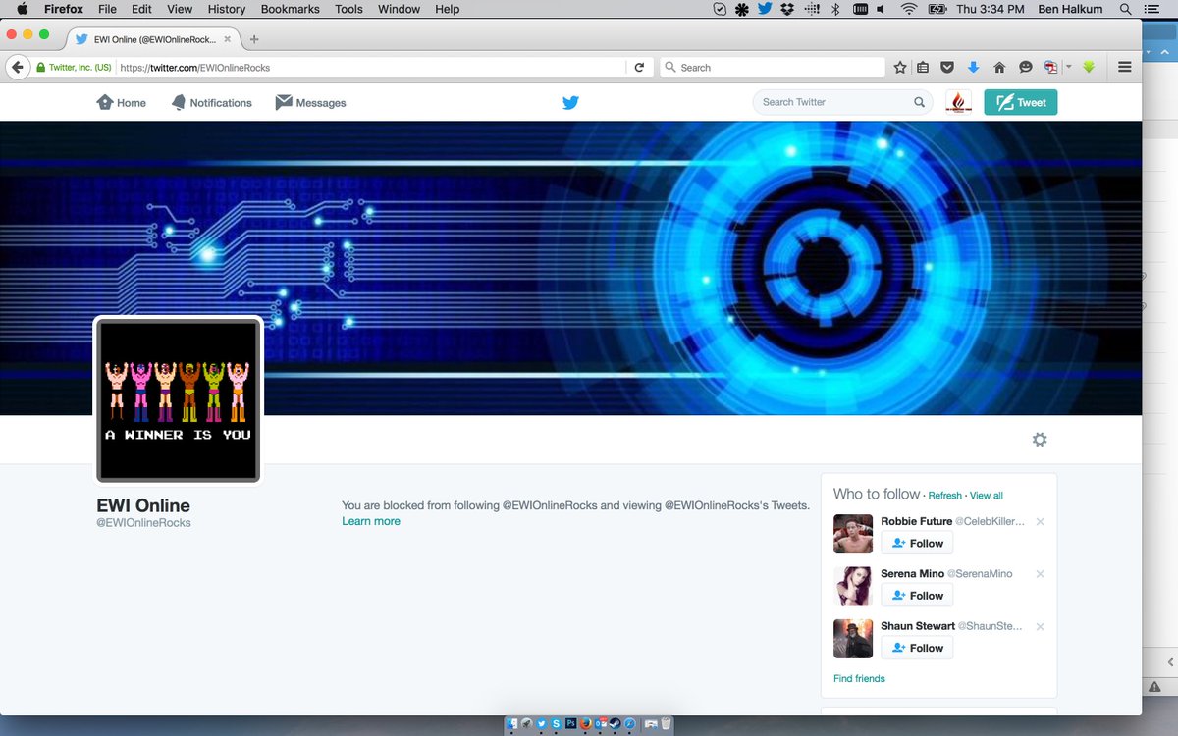Dismiss Shaun Stewart suggestion

1040,626
